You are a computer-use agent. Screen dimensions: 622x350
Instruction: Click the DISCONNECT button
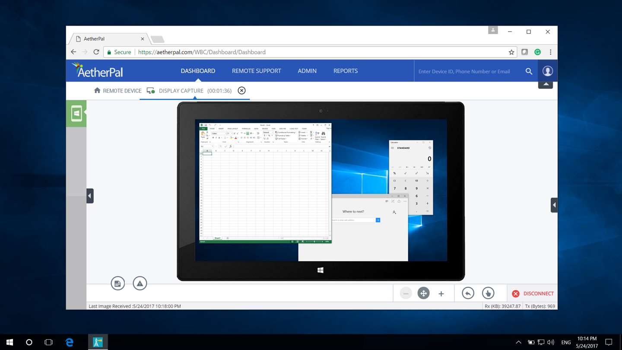point(533,293)
